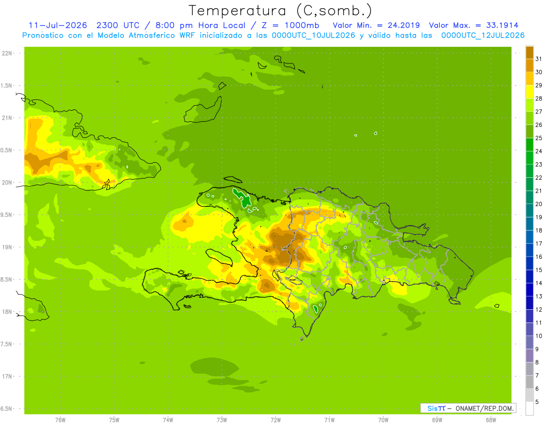Select the dark green swatch between 24 and 25

point(529,144)
